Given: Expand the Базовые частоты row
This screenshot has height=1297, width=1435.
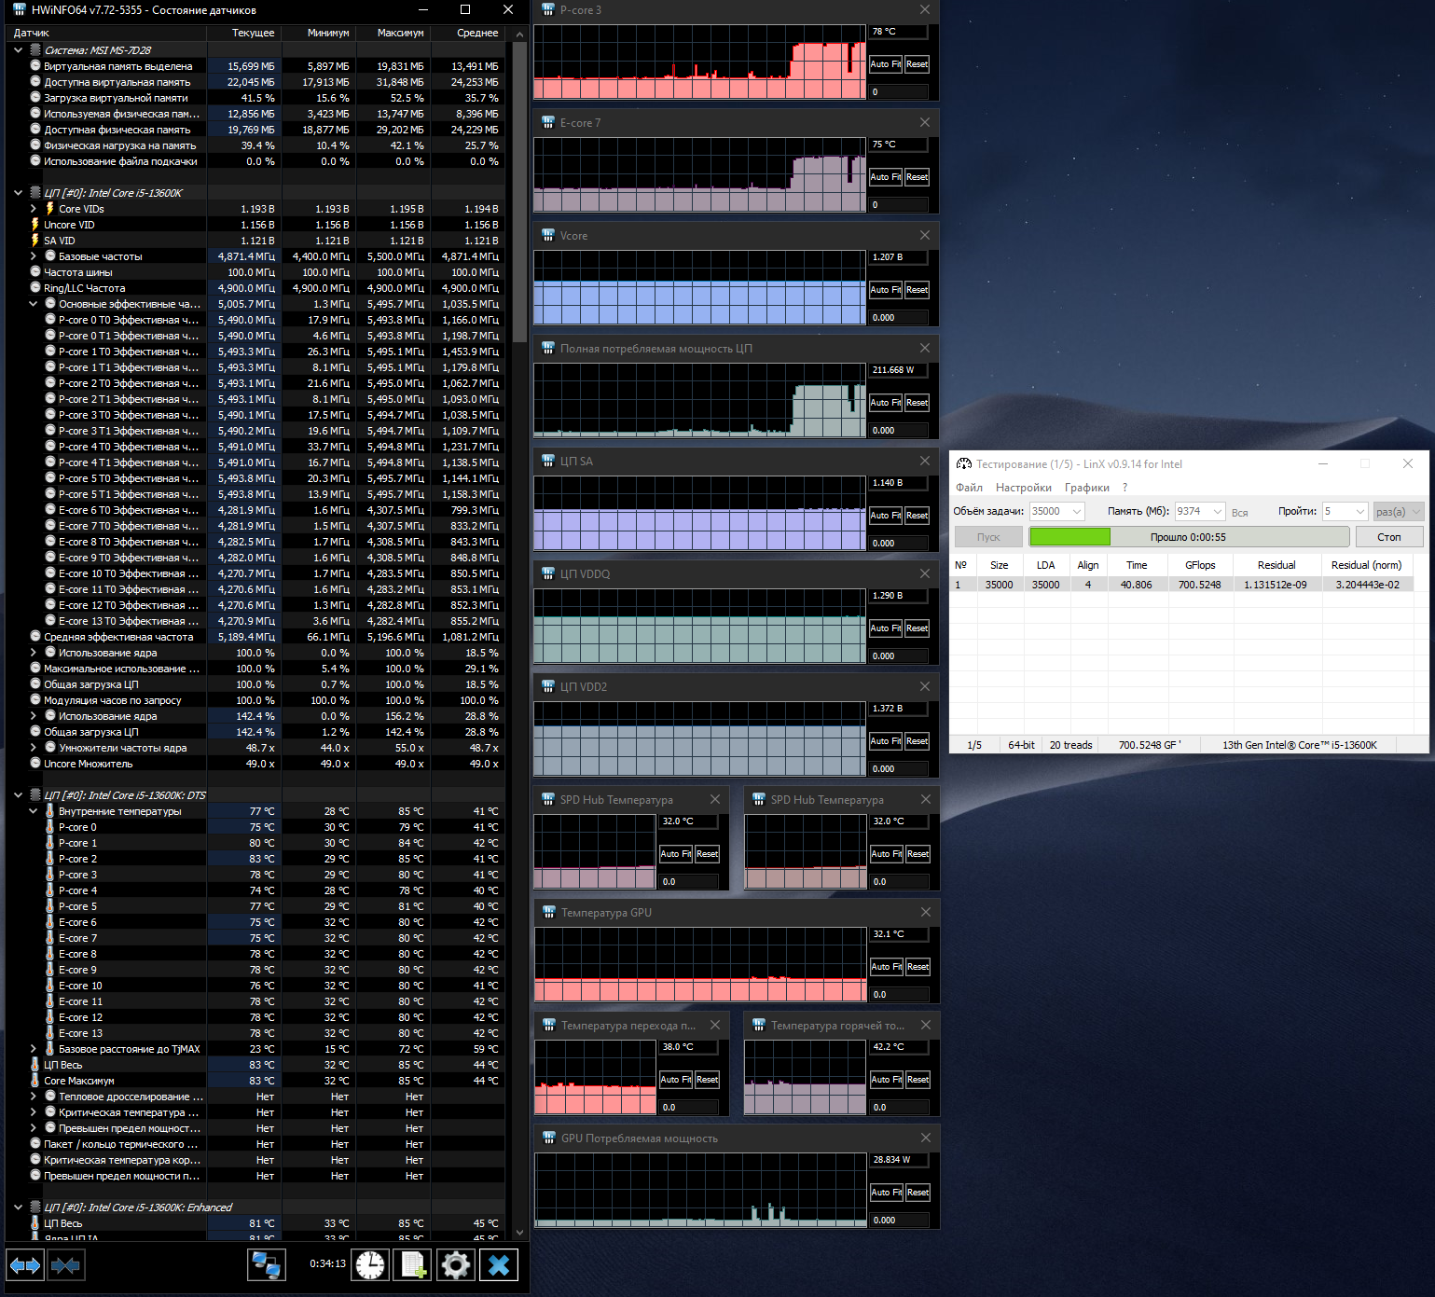Looking at the screenshot, I should (x=34, y=256).
